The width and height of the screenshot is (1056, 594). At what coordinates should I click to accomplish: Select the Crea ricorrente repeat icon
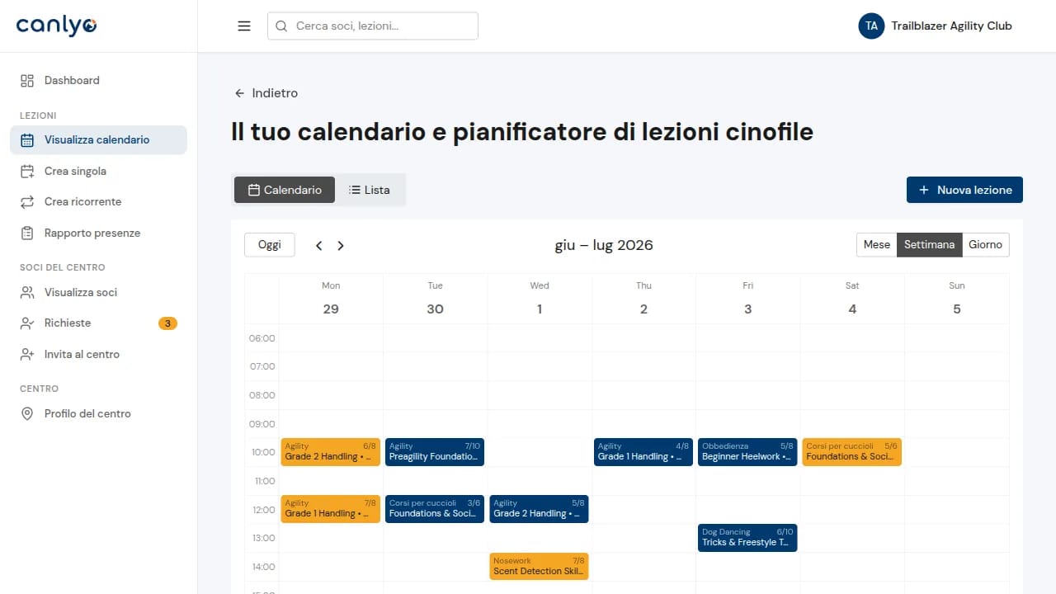click(27, 201)
